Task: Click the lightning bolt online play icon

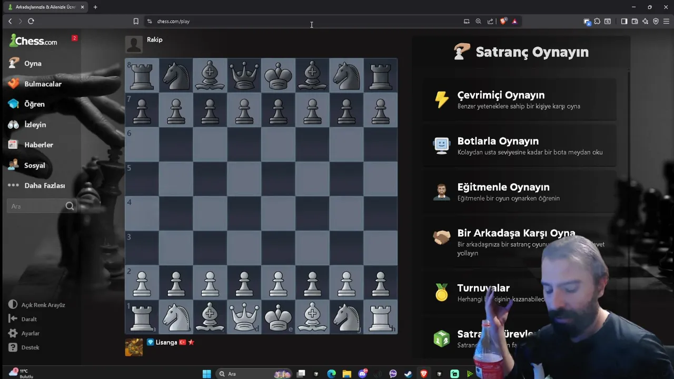Action: coord(441,99)
